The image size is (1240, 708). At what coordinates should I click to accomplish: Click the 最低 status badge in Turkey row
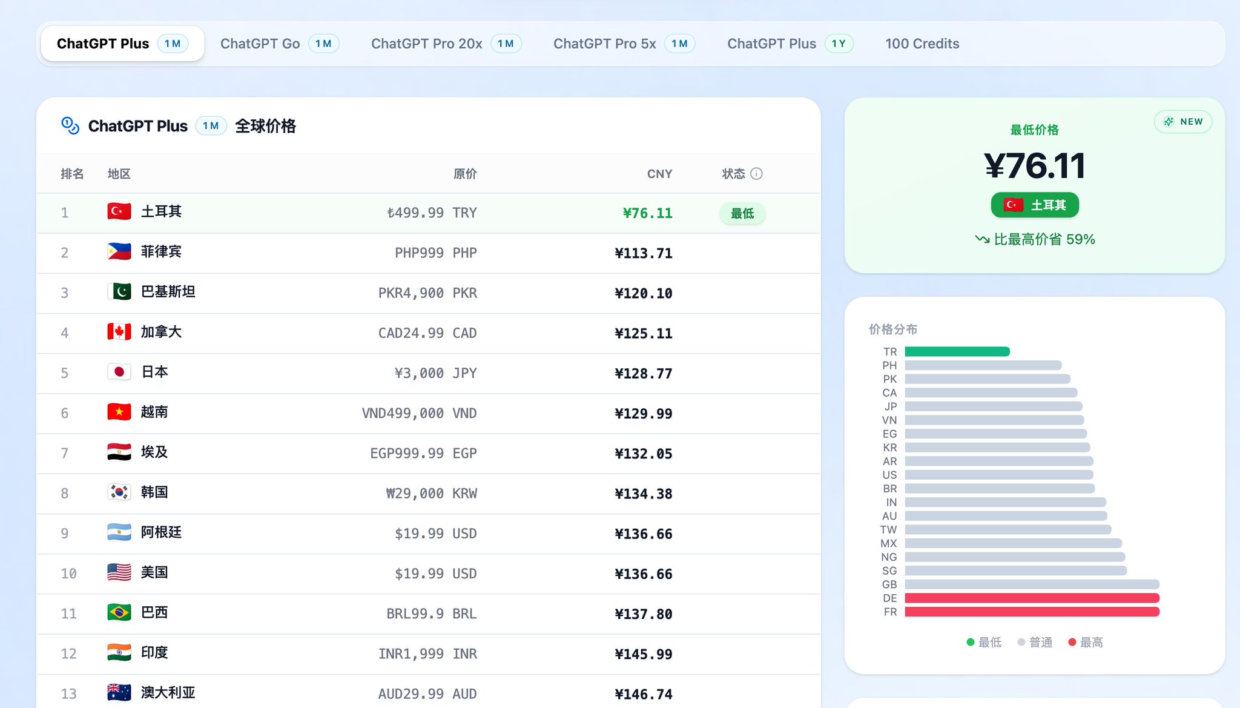[x=742, y=213]
